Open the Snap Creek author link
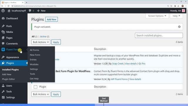This screenshot has width=188, height=106. click(x=117, y=64)
